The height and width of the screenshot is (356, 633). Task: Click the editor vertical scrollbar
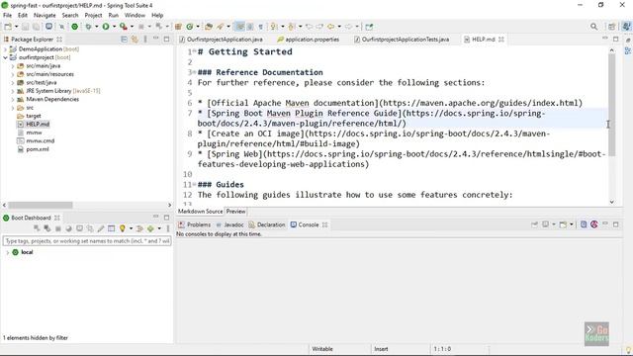tap(611, 105)
